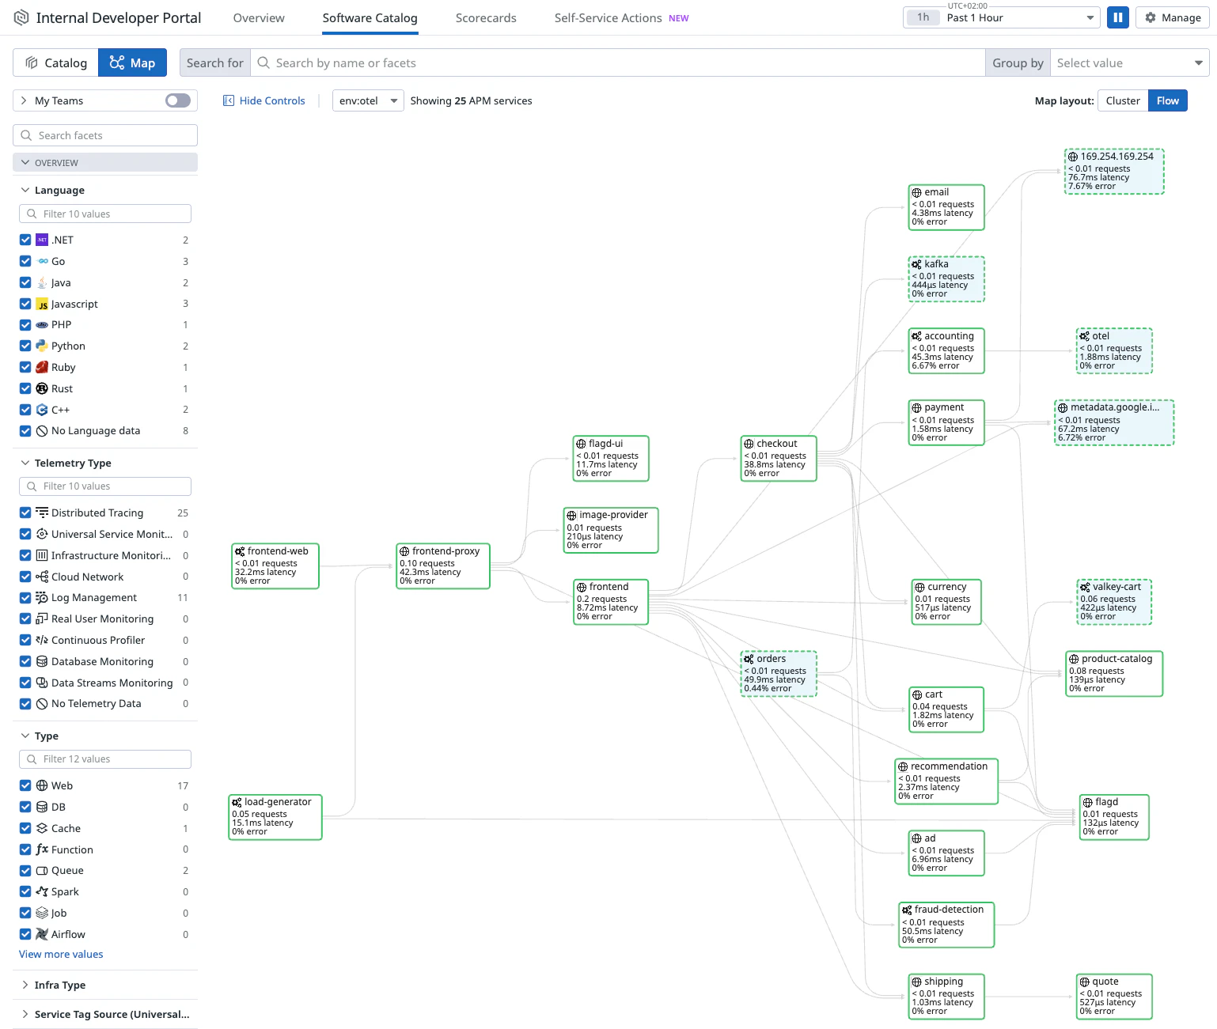Click the C++ language icon
1217x1029 pixels.
43,410
